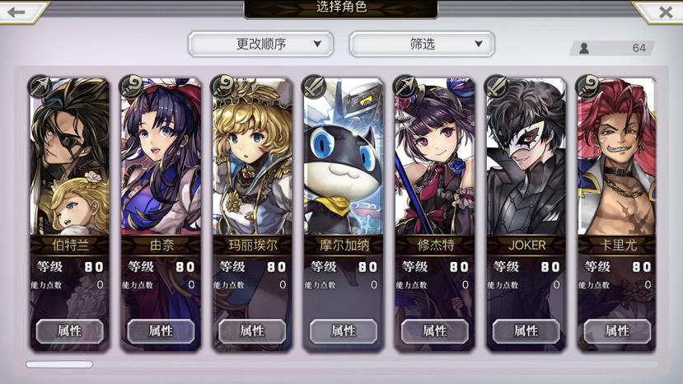
Task: Click the mage class icon on 由奈 card
Action: pyautogui.click(x=132, y=87)
